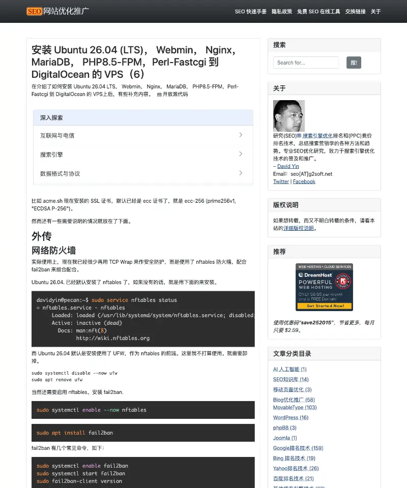Open the 关于 header menu item
Screen dimensions: 407x488
[x=375, y=12]
